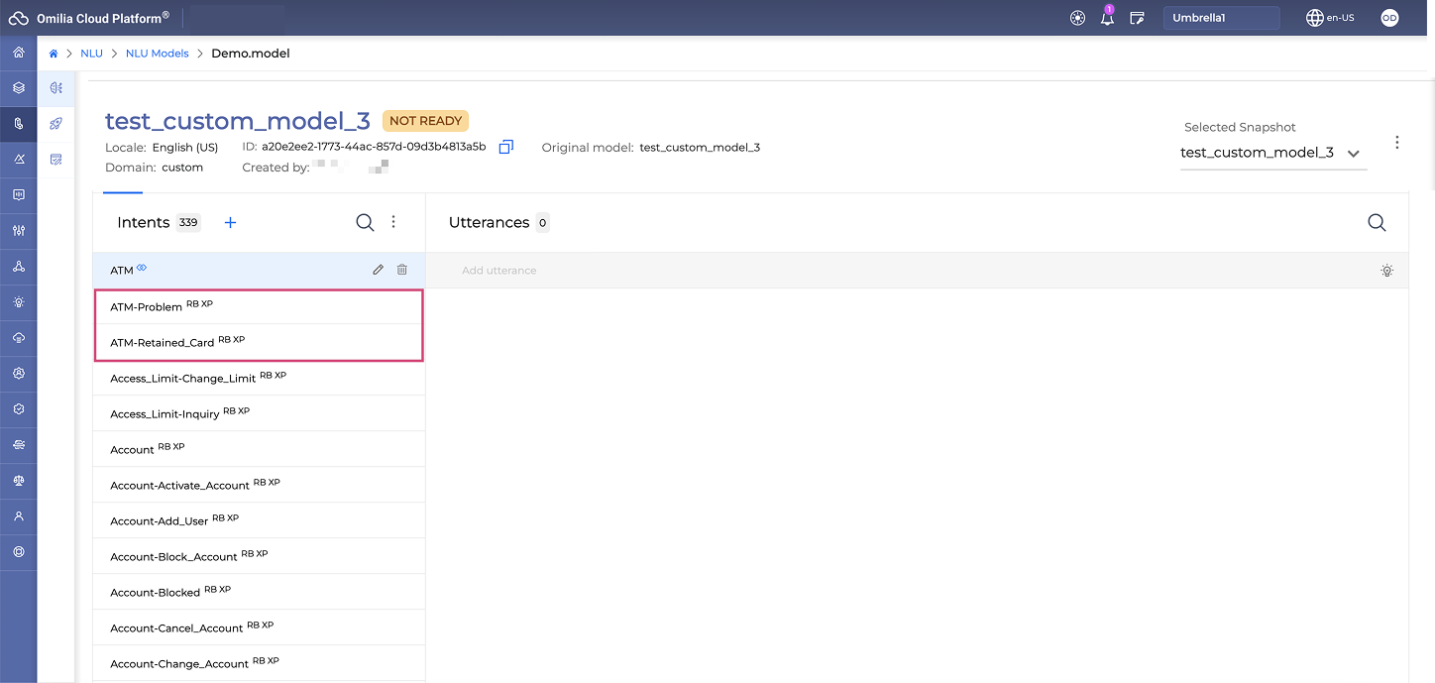This screenshot has height=683, width=1435.
Task: Open the Umbrella1 group selector
Action: click(1221, 18)
